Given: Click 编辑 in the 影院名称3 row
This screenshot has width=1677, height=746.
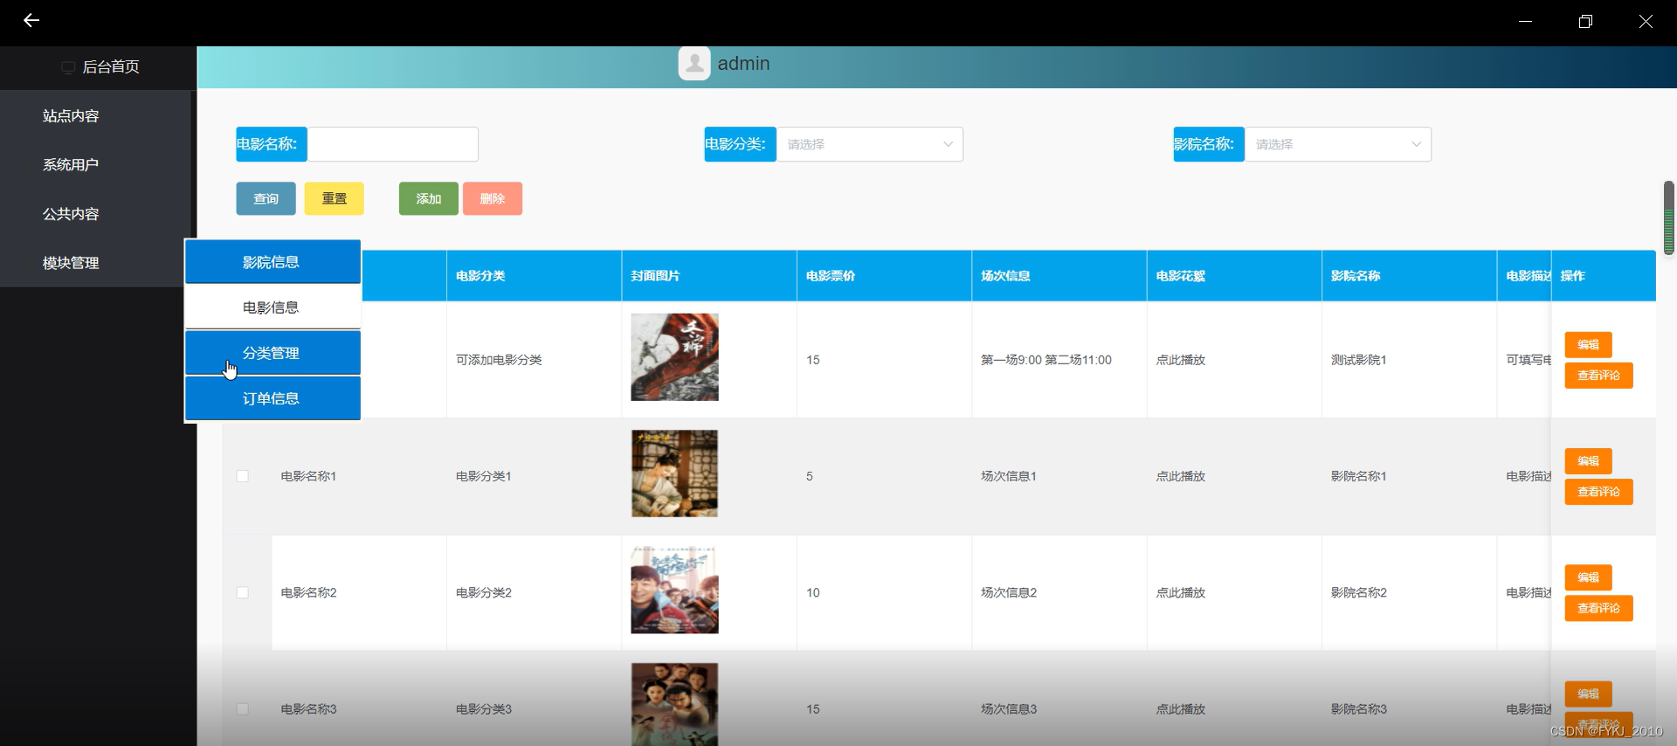Looking at the screenshot, I should tap(1588, 694).
